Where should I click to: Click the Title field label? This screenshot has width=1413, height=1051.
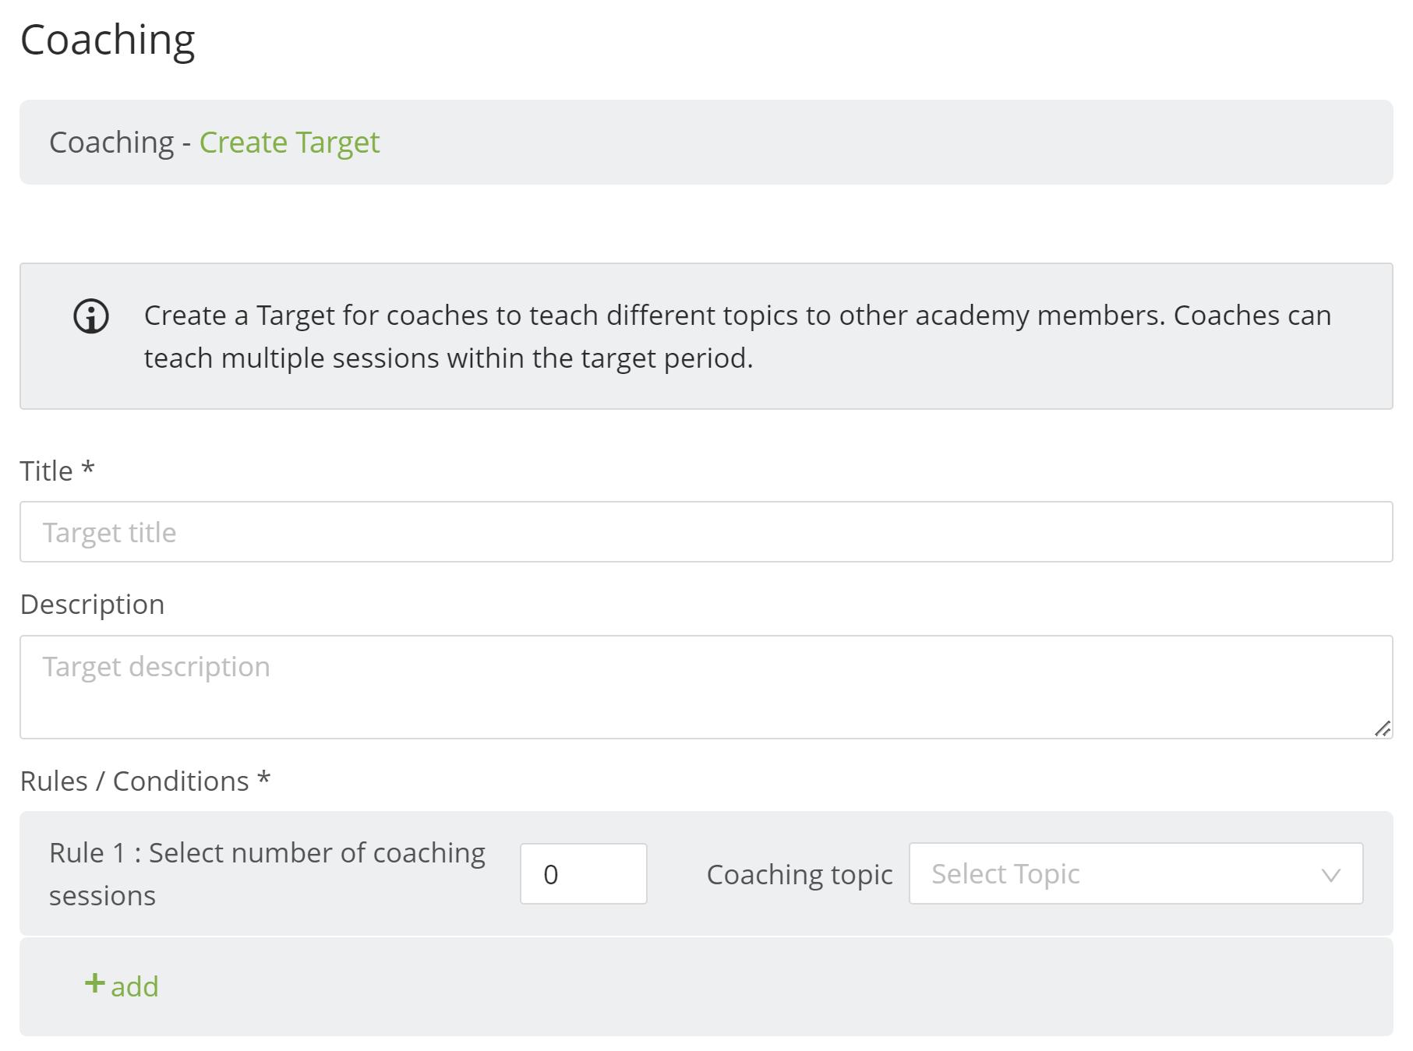pyautogui.click(x=47, y=471)
